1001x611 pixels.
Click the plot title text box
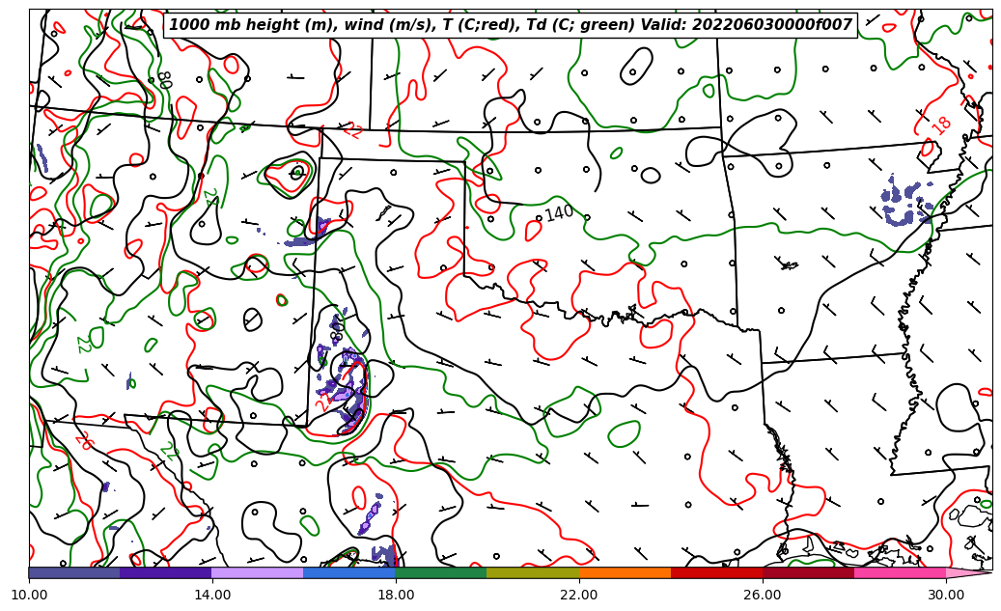(510, 25)
